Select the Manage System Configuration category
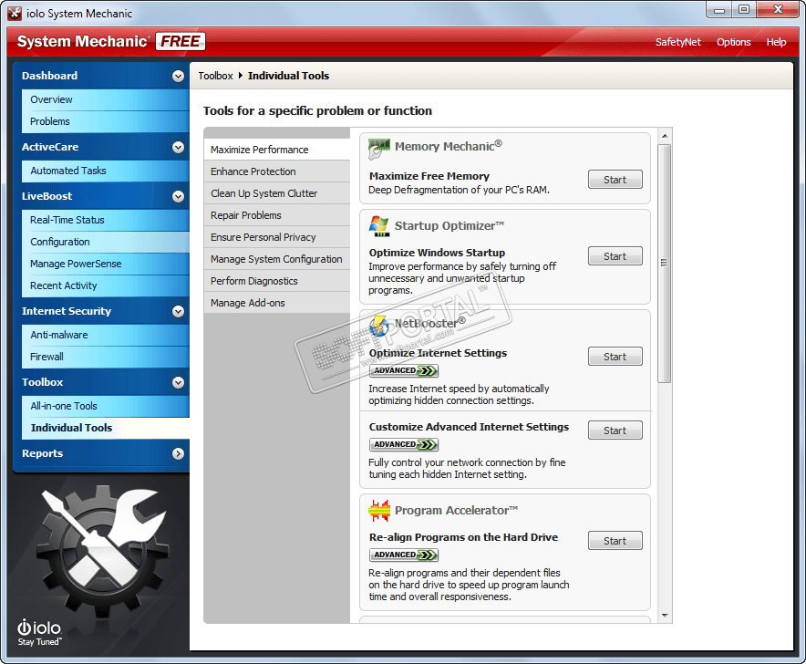Screen dimensions: 806x664 (277, 259)
